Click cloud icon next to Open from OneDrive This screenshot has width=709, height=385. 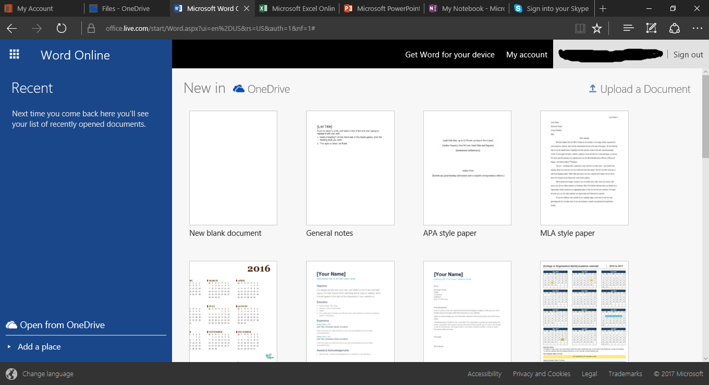coord(11,325)
